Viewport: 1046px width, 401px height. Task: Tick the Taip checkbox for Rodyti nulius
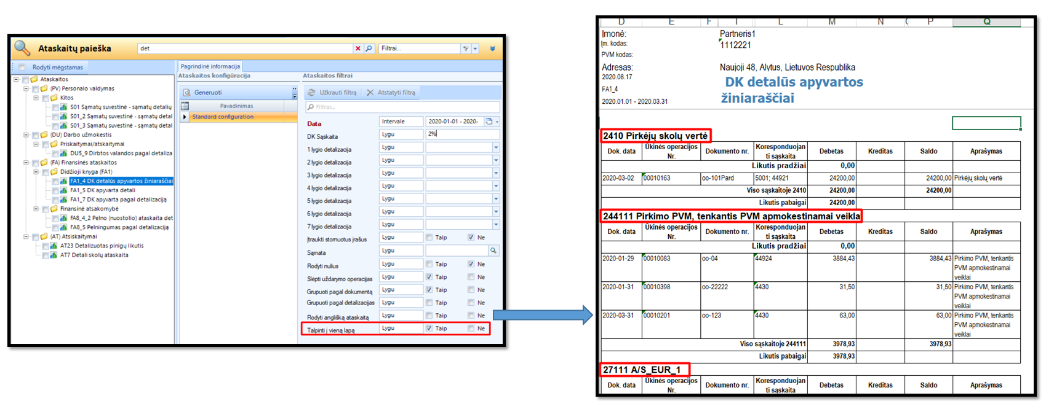coord(429,264)
